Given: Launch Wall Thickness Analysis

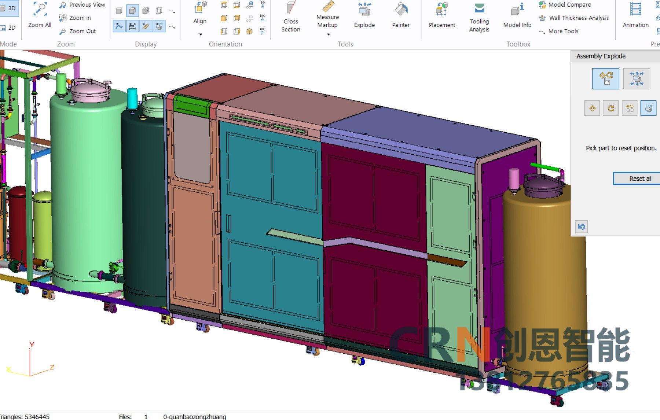Looking at the screenshot, I should point(574,18).
